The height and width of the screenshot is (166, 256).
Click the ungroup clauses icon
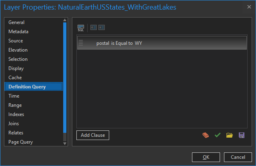coord(94,28)
